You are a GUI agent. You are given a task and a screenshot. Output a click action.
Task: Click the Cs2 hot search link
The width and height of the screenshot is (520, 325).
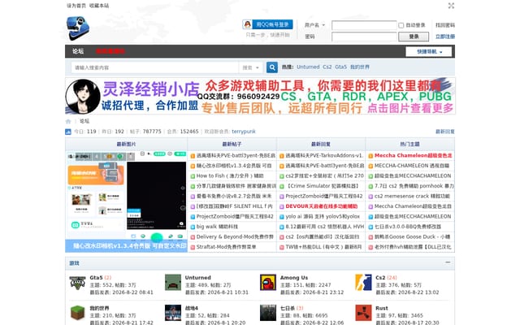click(327, 67)
